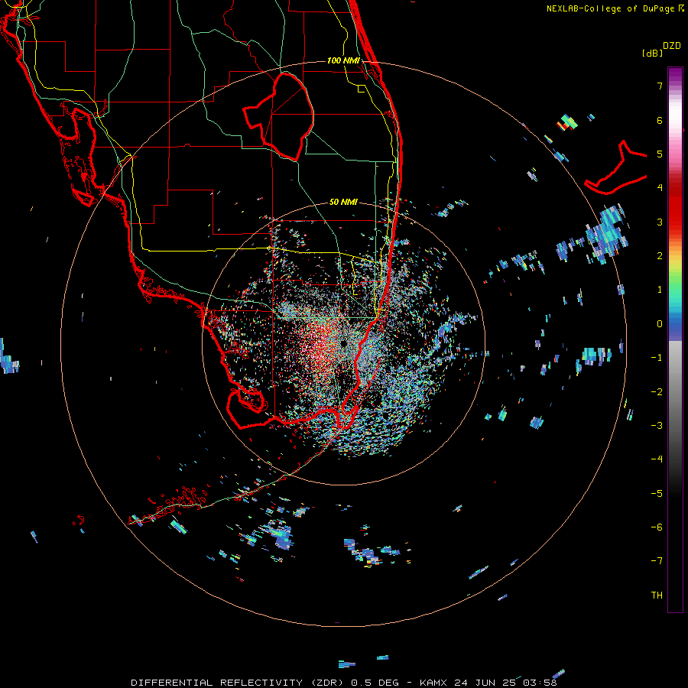Image resolution: width=688 pixels, height=688 pixels.
Task: Click the 7 value on color scale
Action: [x=660, y=86]
